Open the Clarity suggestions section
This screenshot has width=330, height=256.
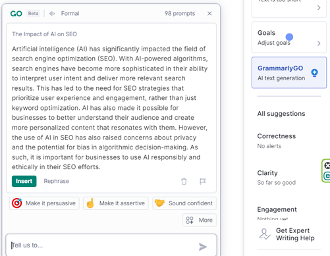(277, 178)
